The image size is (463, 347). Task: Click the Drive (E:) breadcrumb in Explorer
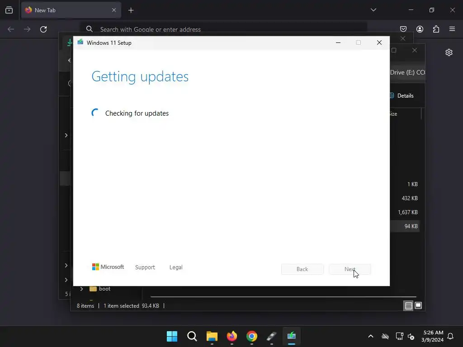click(407, 72)
